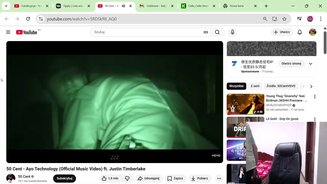View site information icon in address bar
327x184 pixels.
(x=41, y=19)
